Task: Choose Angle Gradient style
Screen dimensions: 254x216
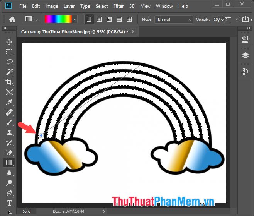Action: tap(109, 19)
